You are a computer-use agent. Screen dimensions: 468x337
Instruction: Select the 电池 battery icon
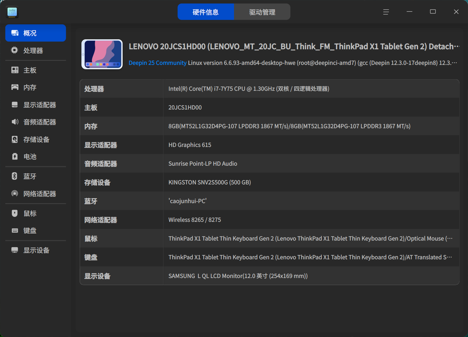(x=15, y=156)
